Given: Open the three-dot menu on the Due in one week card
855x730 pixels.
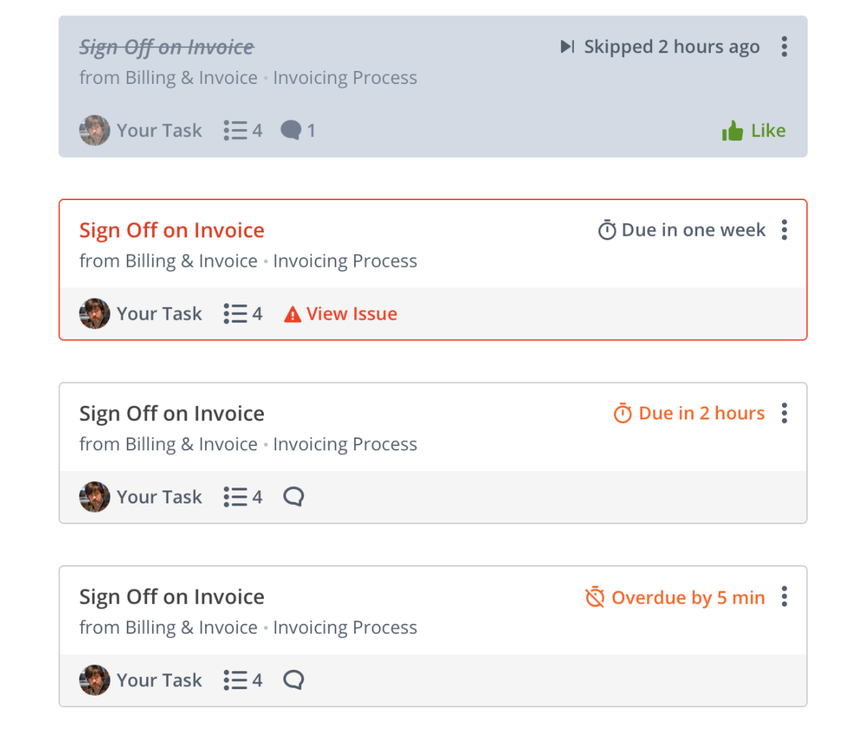Looking at the screenshot, I should (785, 229).
